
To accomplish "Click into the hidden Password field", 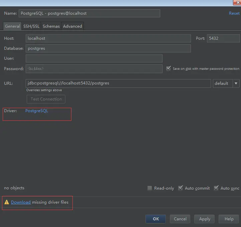I will (x=94, y=69).
